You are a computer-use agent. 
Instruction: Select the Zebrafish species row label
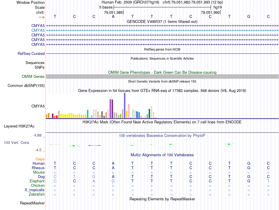[37, 194]
